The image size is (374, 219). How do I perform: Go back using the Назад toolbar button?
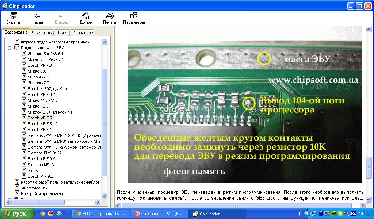tap(37, 18)
